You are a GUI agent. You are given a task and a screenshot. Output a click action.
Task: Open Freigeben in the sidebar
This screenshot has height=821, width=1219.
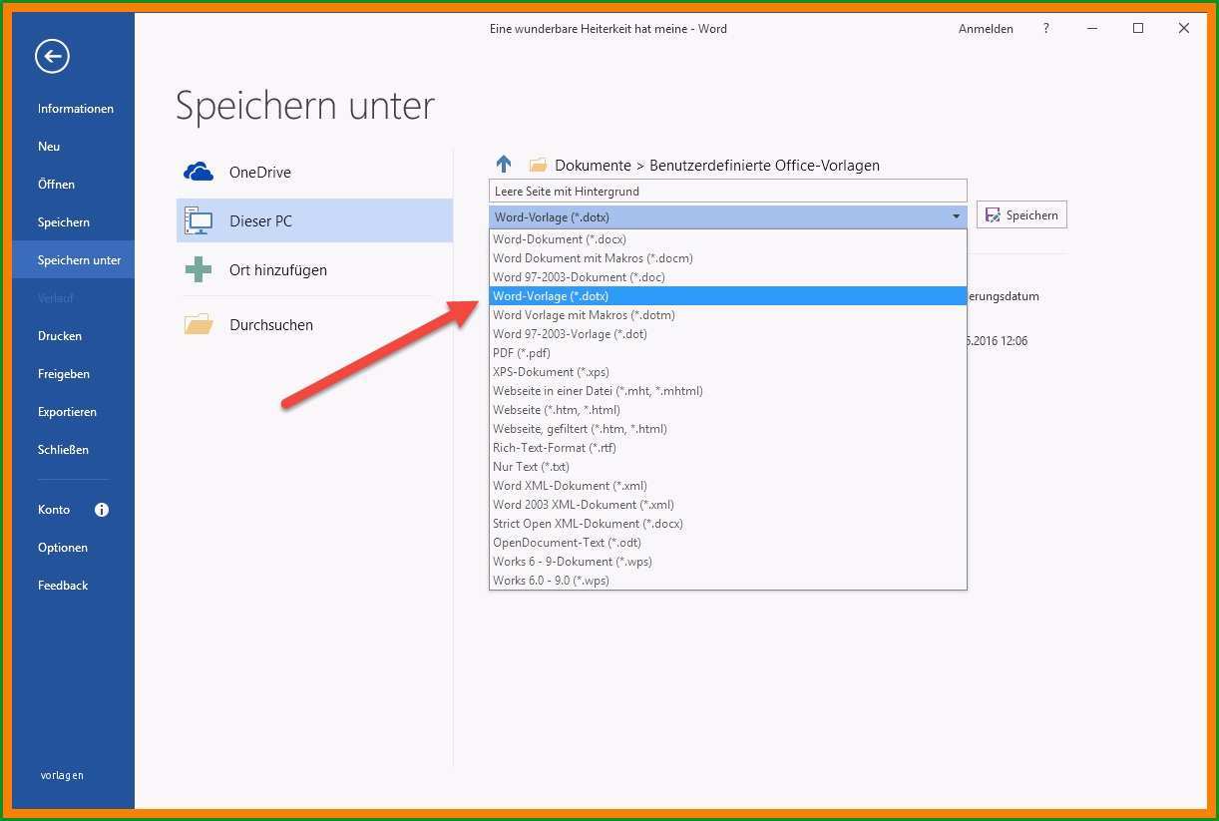coord(64,374)
